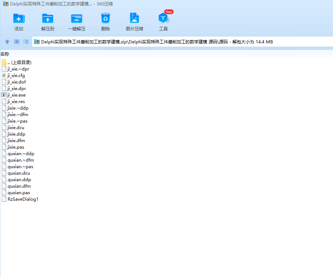Click the 360压缩 title bar app icon

tap(6, 4)
